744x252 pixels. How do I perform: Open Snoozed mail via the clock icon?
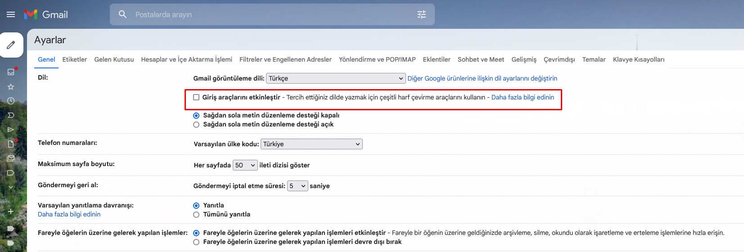(x=11, y=101)
